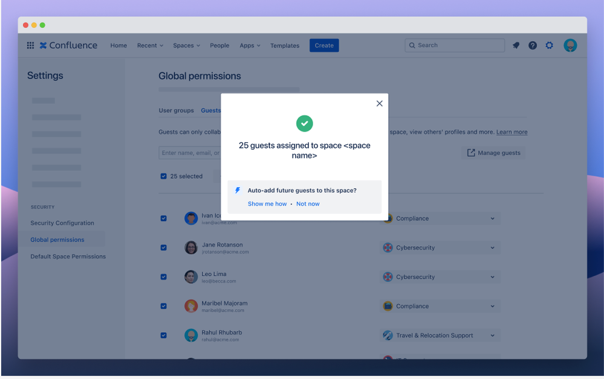Expand the Recent menu
604x379 pixels.
[x=150, y=45]
